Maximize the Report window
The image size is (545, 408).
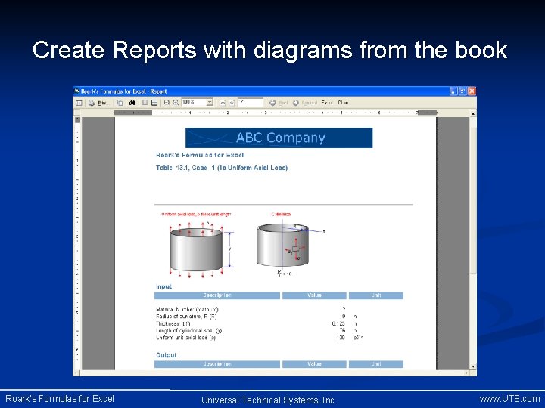coord(462,91)
